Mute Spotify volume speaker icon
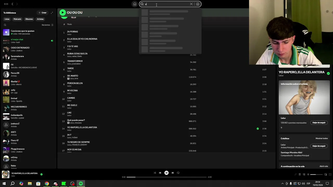Viewport: 333px width, 187px height. [308, 175]
